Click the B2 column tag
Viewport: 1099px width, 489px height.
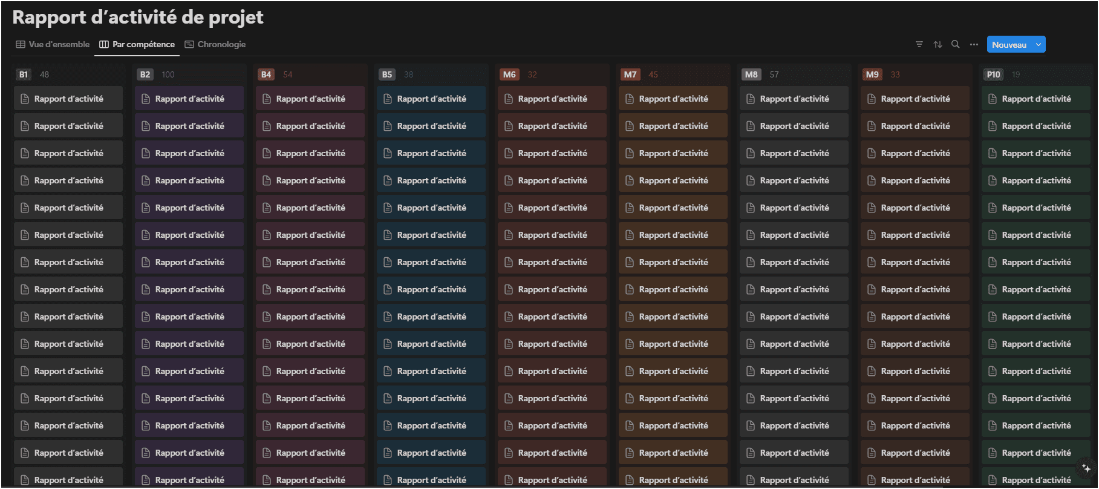click(145, 74)
